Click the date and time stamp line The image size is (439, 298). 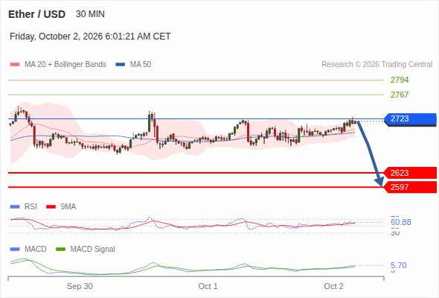pos(90,37)
